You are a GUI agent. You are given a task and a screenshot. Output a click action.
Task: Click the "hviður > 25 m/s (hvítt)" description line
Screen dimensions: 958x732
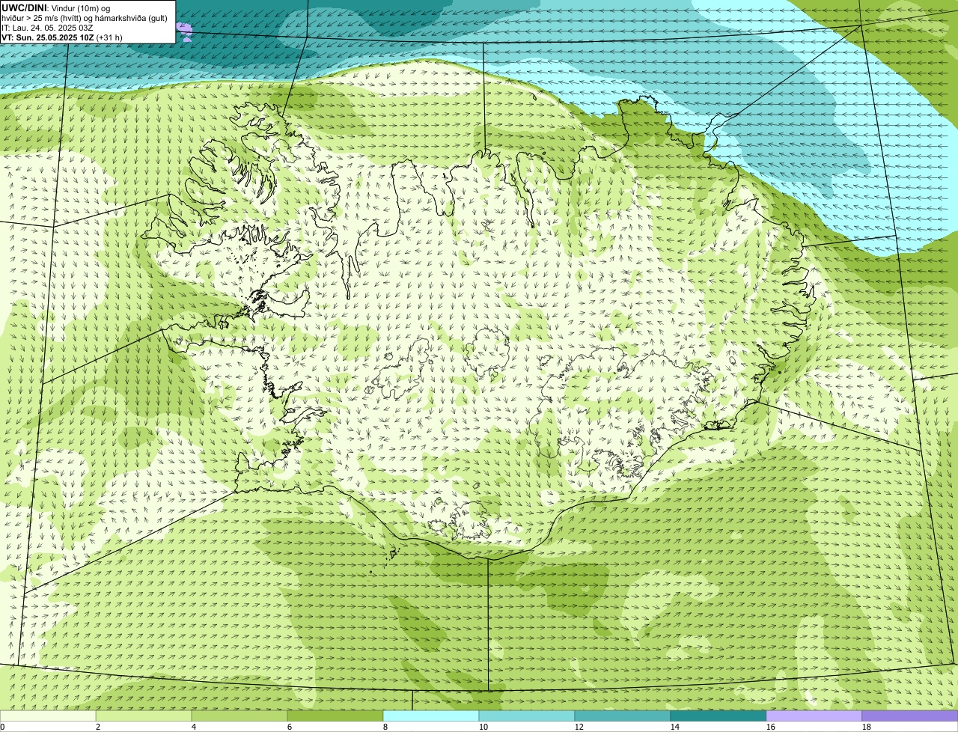85,18
